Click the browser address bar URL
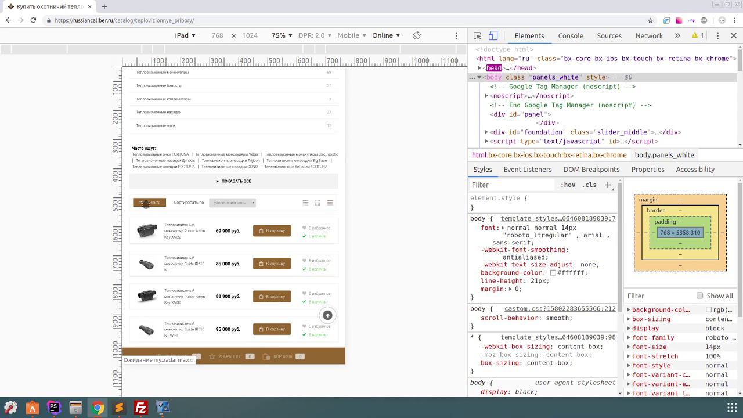The width and height of the screenshot is (743, 418). [x=124, y=20]
